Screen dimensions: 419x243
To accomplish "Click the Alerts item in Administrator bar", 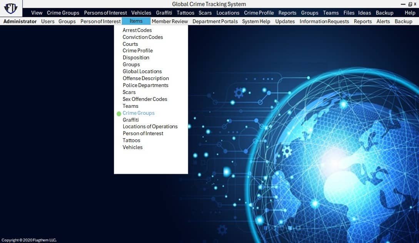I will tap(383, 21).
